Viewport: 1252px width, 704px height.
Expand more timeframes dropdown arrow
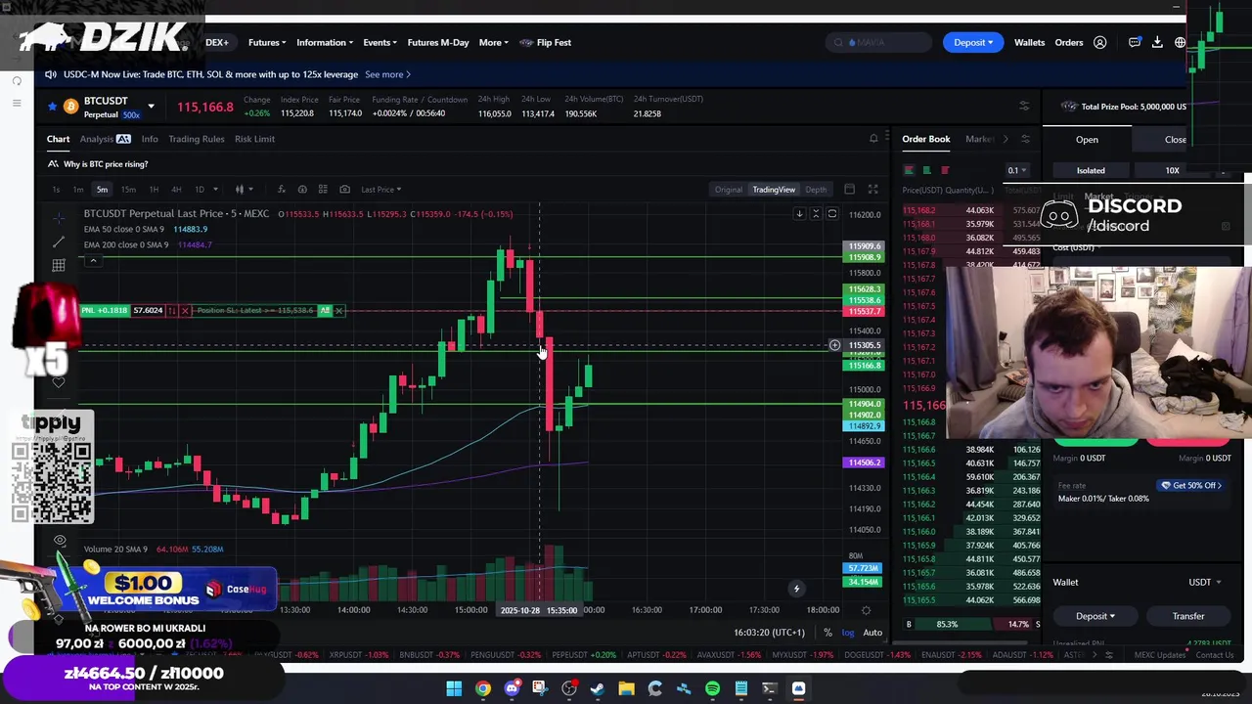tap(216, 190)
